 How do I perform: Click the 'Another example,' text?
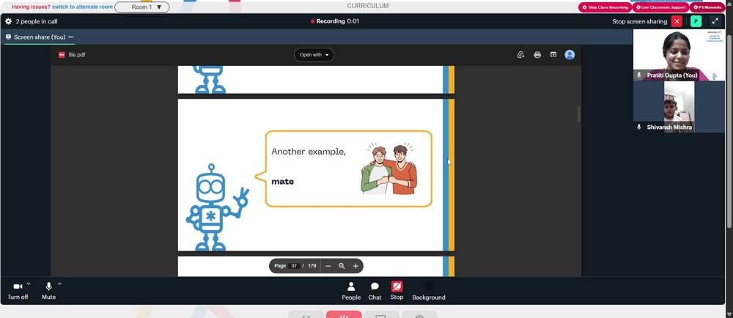(x=309, y=152)
